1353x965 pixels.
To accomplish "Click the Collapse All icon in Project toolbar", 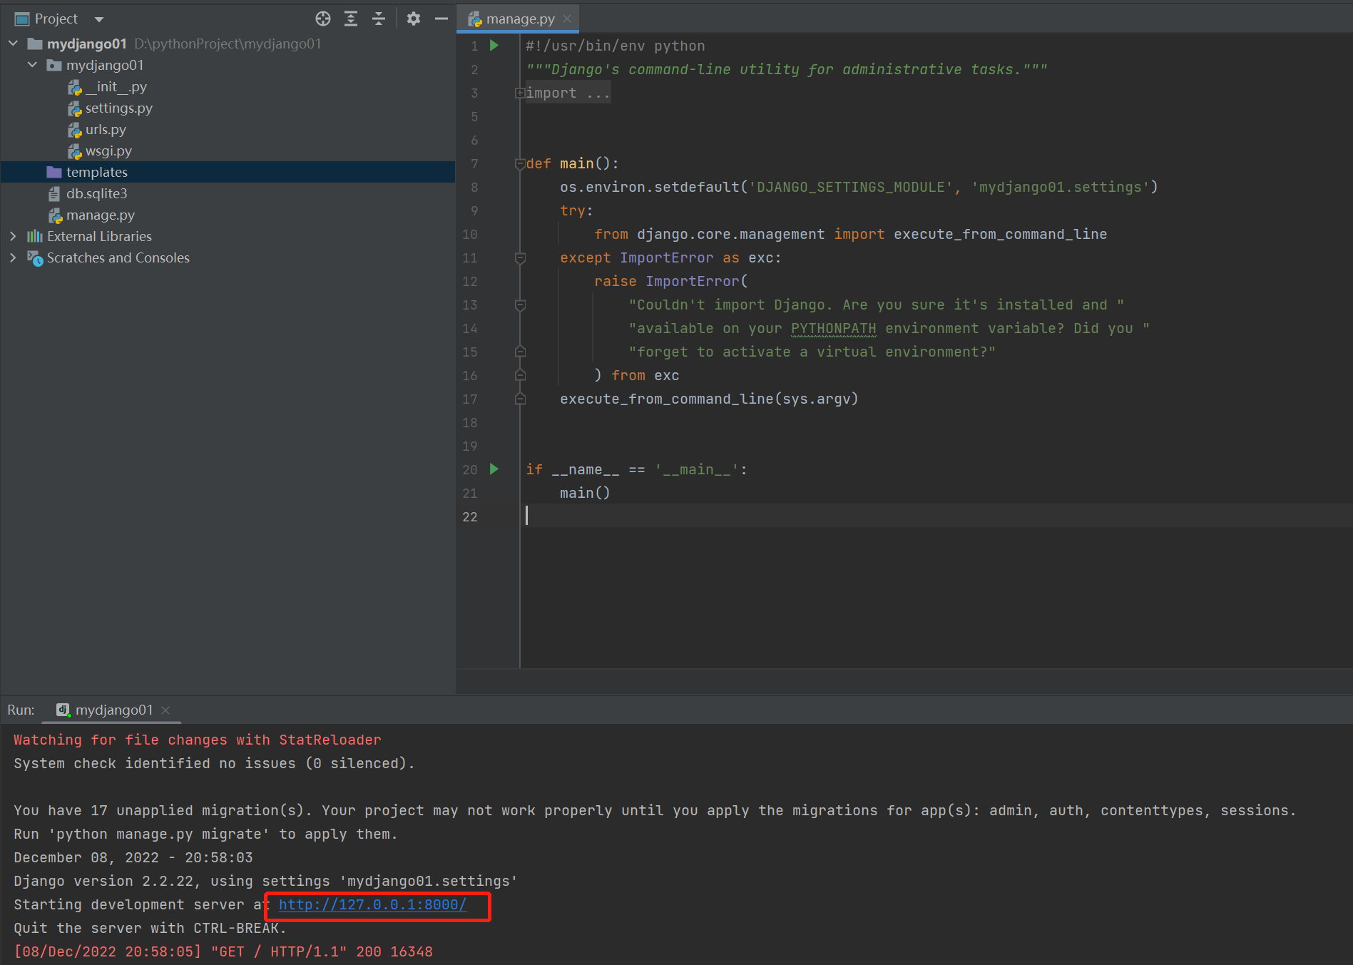I will (x=379, y=19).
